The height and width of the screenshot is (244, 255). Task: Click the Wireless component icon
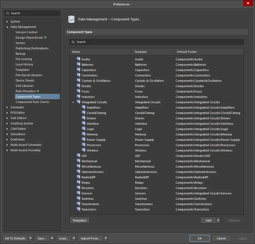84,150
